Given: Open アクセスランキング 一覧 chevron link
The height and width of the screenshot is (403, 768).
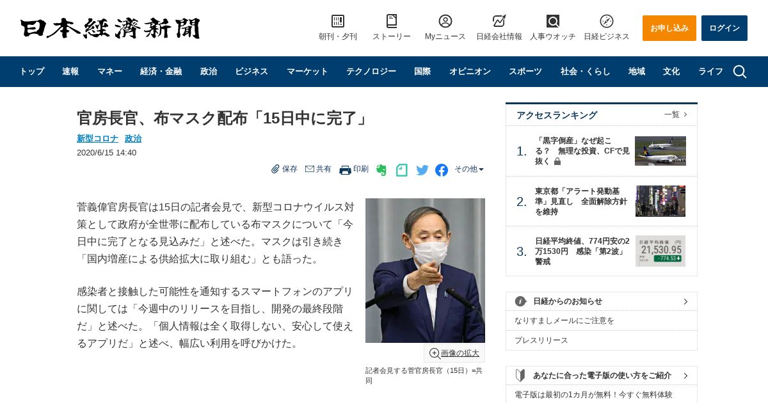Looking at the screenshot, I should point(676,115).
